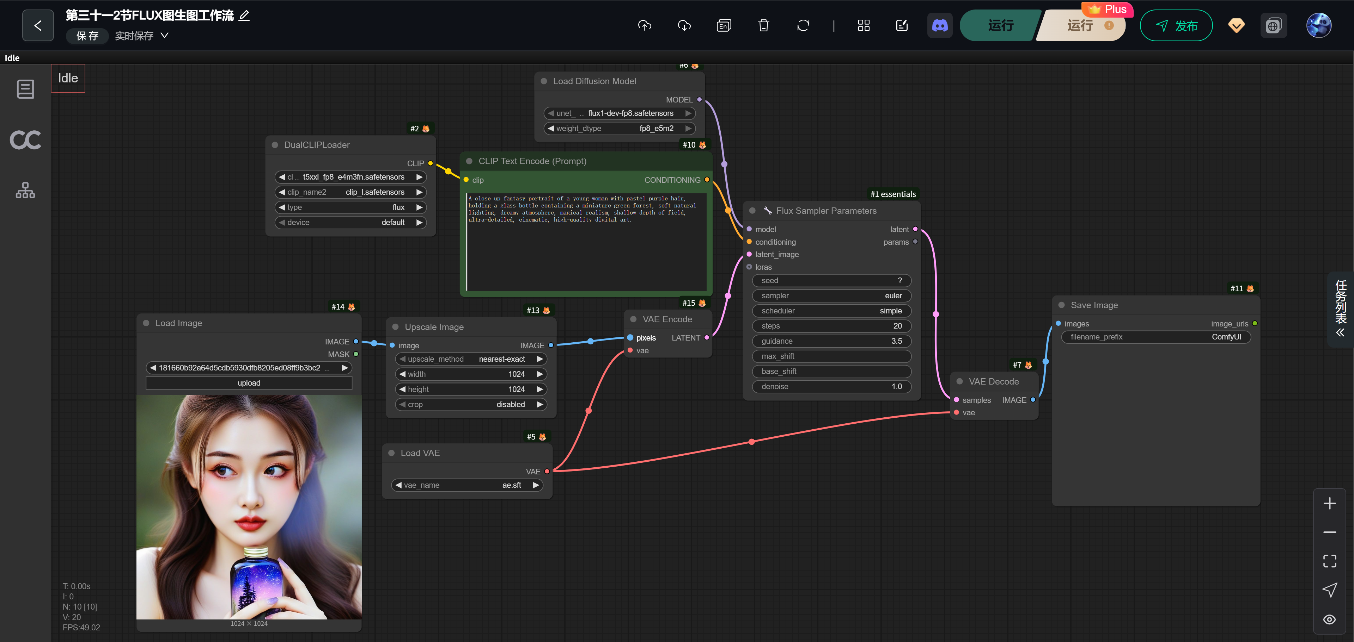The image size is (1354, 642).
Task: Open the node tree sidebar icon
Action: point(25,190)
